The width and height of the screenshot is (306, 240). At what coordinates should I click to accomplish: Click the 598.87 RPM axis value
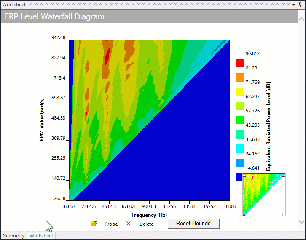pos(58,98)
